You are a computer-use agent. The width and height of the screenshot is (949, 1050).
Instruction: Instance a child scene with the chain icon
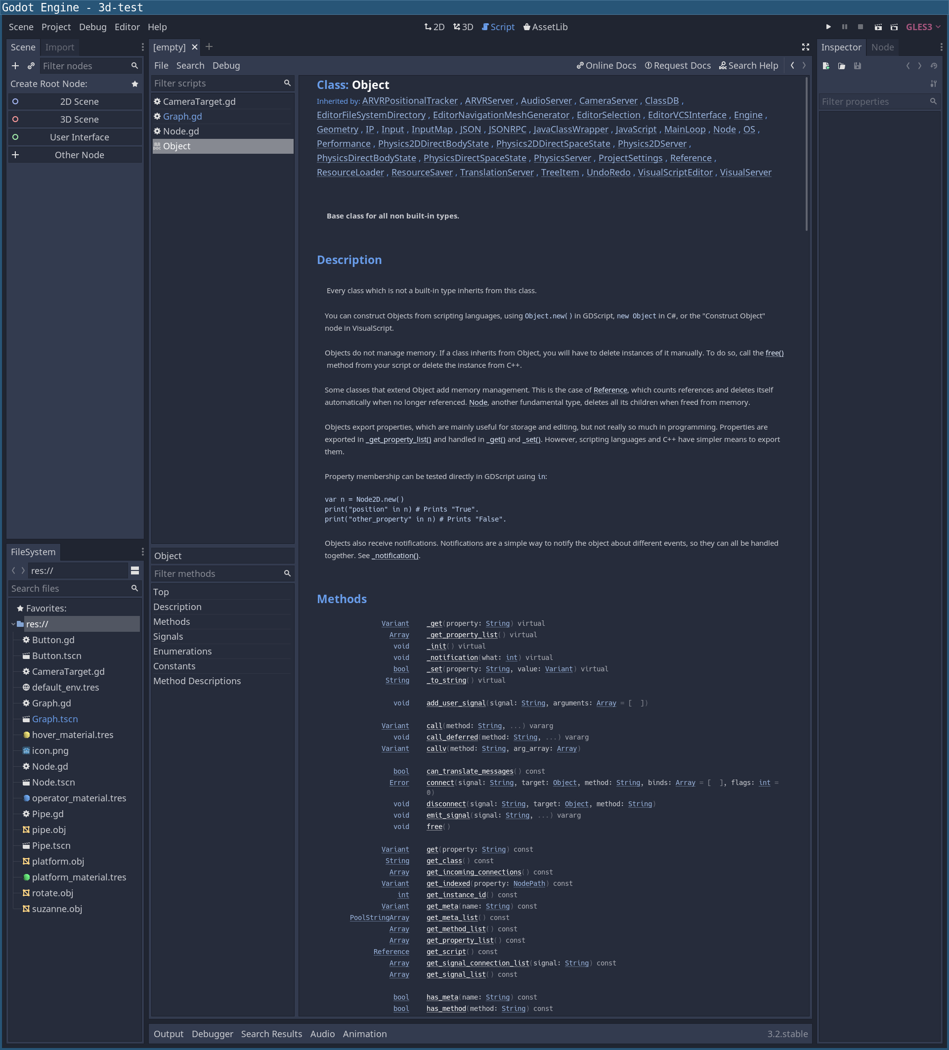pos(30,66)
